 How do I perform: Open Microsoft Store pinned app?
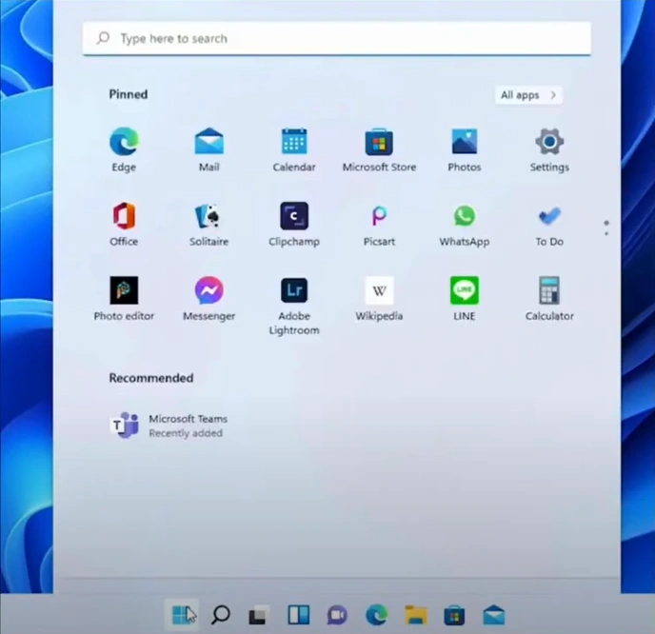coord(379,149)
